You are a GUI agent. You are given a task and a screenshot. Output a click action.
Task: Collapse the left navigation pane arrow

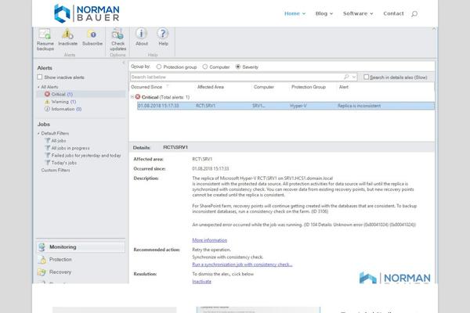coord(124,63)
